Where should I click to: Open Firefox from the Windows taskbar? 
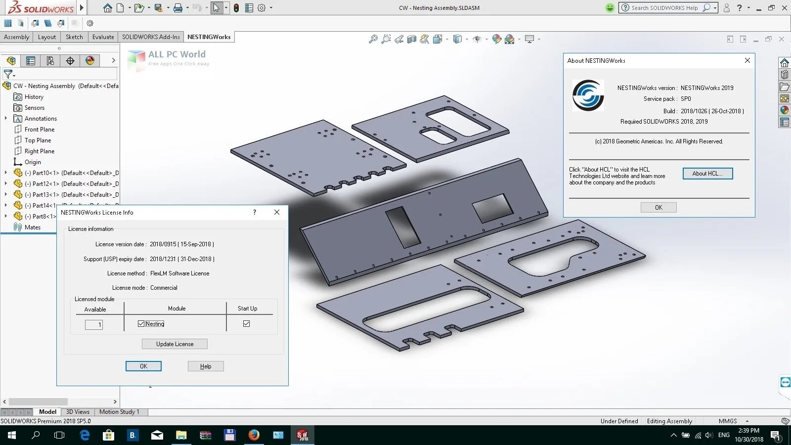[254, 435]
